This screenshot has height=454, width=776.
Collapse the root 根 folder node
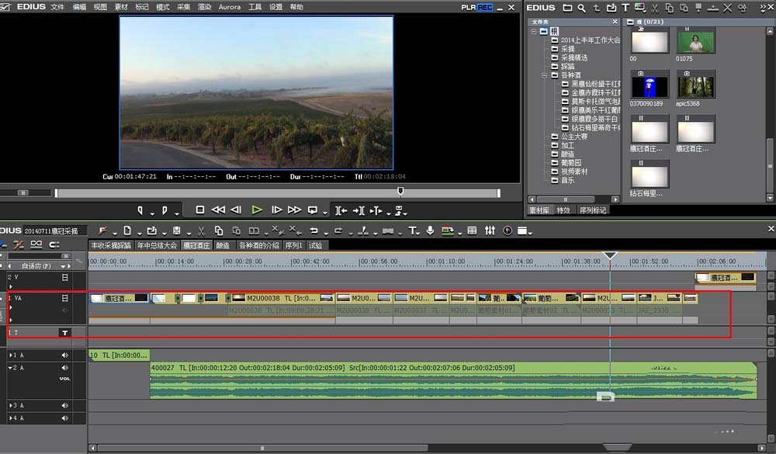pos(534,31)
